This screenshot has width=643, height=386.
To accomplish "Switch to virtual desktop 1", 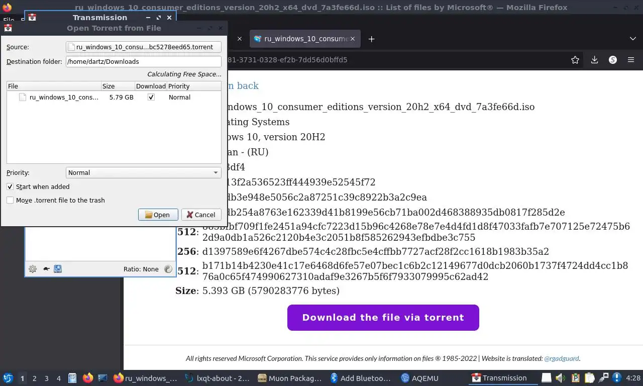I will tap(22, 378).
